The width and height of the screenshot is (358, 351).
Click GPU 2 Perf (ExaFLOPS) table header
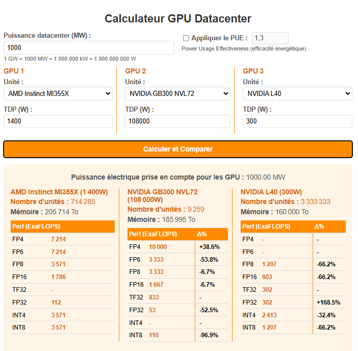[x=153, y=234]
